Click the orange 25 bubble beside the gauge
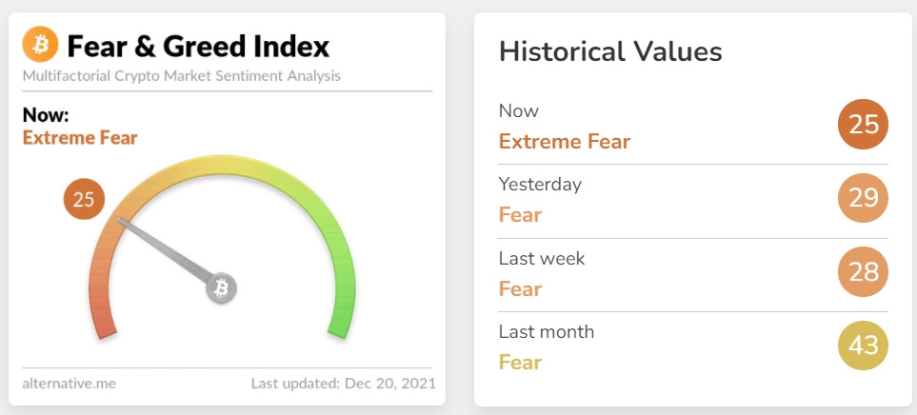This screenshot has height=415, width=917. coord(84,199)
